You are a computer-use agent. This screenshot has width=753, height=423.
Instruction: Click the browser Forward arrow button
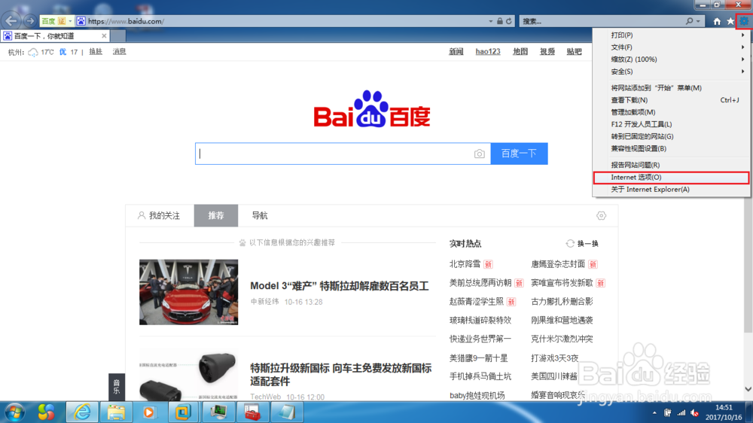[x=30, y=21]
